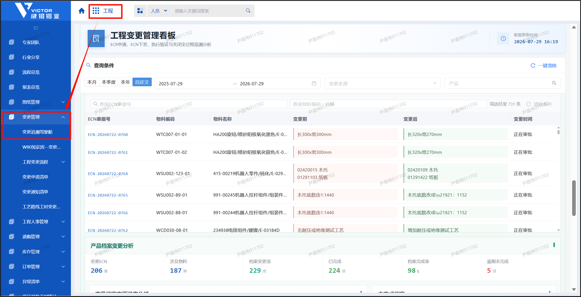The width and height of the screenshot is (581, 297).
Task: Expand the 工程变更流程 submenu chevron
Action: [63, 162]
